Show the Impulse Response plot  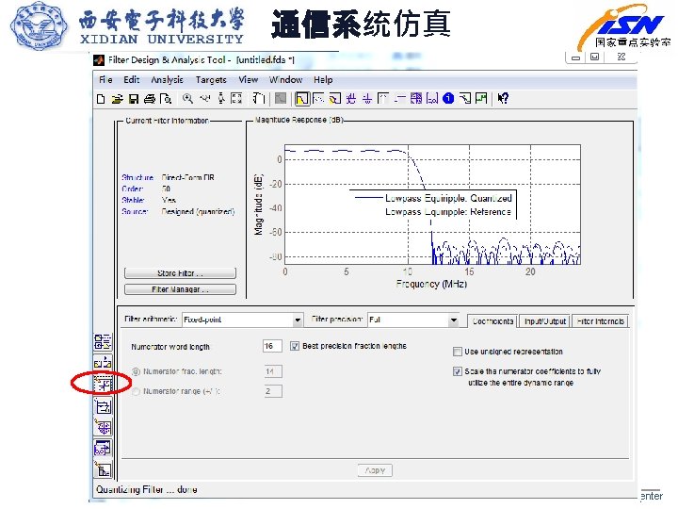tap(383, 99)
